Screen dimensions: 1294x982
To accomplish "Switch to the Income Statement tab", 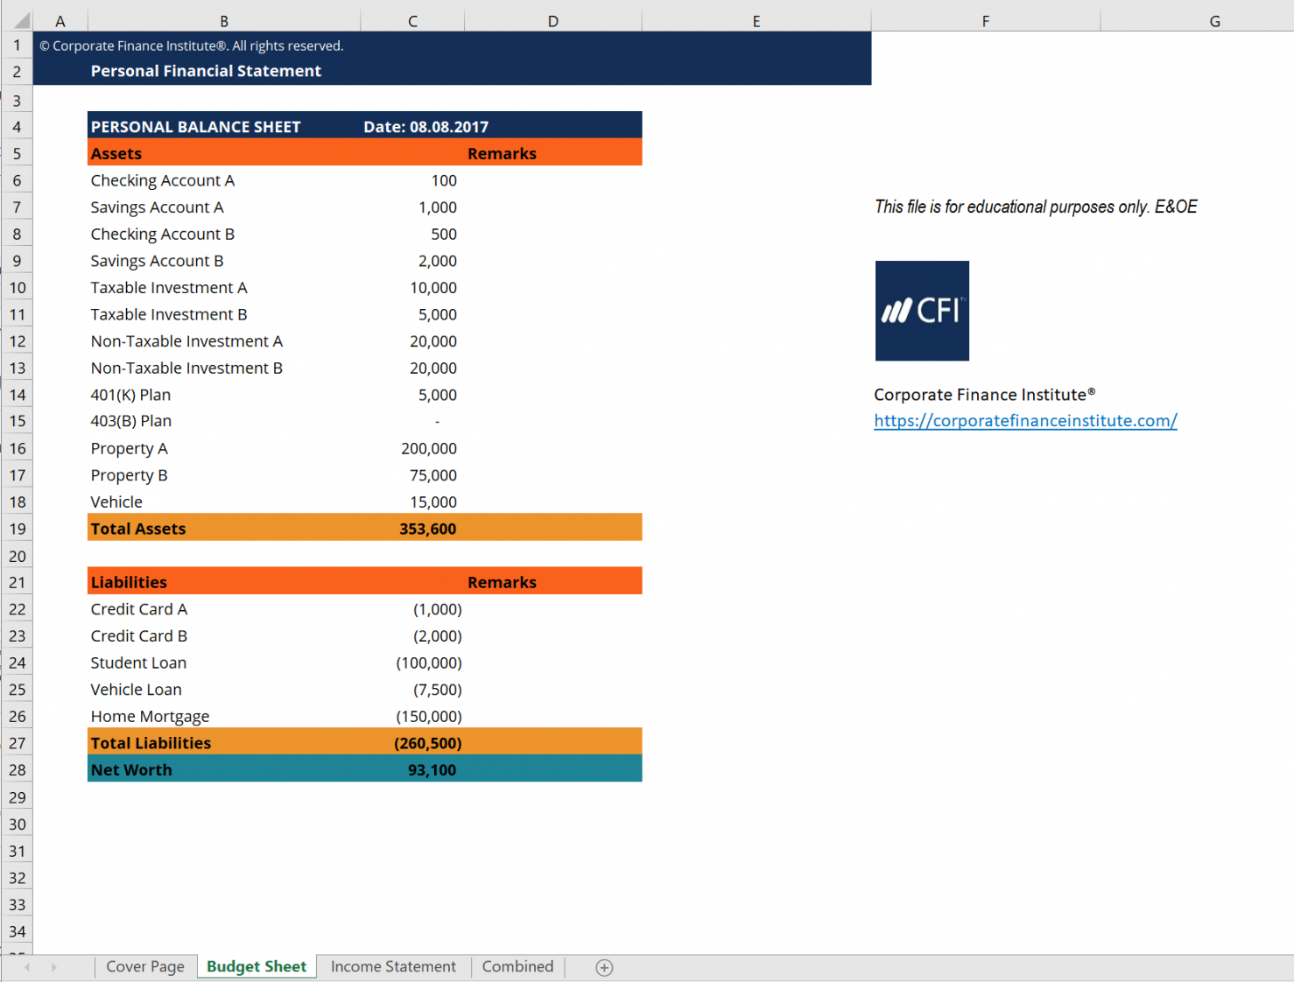I will (x=393, y=967).
